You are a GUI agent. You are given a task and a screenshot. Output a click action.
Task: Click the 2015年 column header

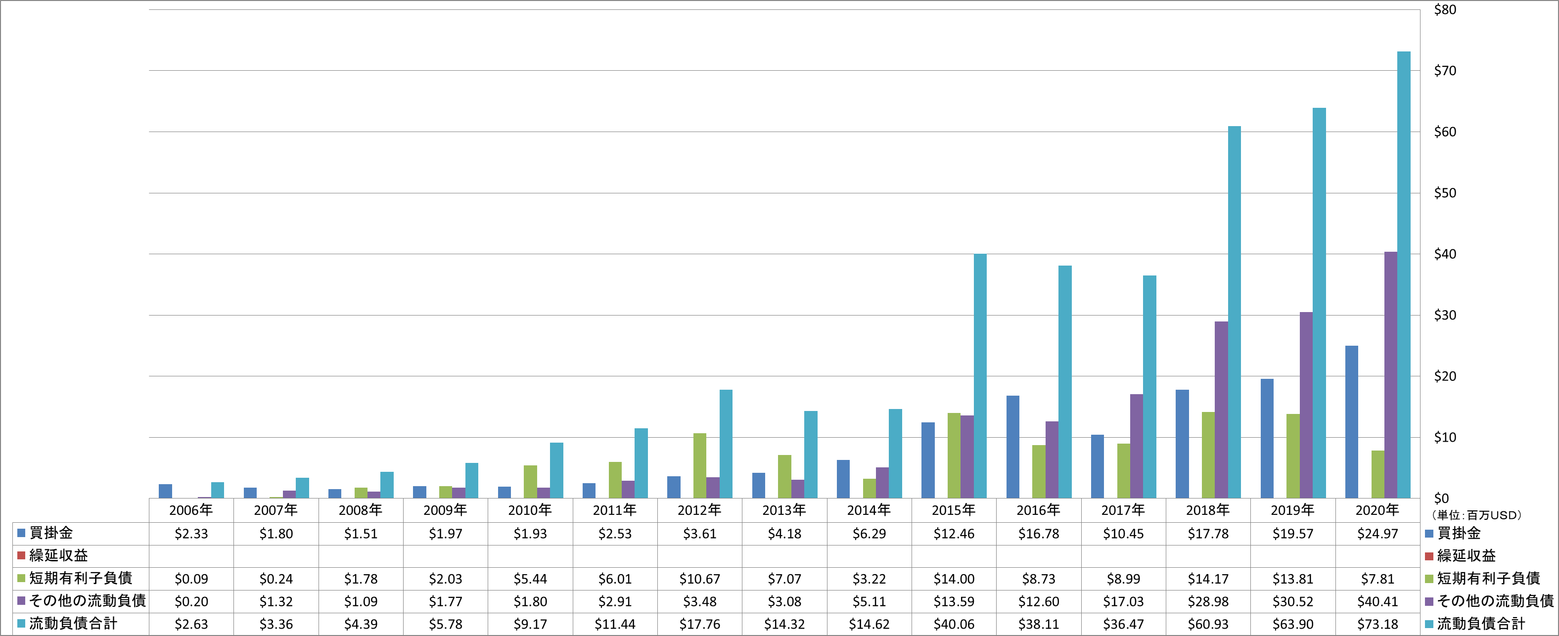point(954,510)
